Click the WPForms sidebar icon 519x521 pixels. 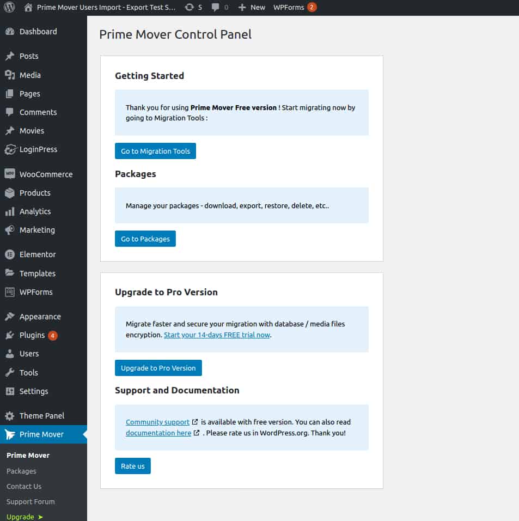tap(10, 292)
